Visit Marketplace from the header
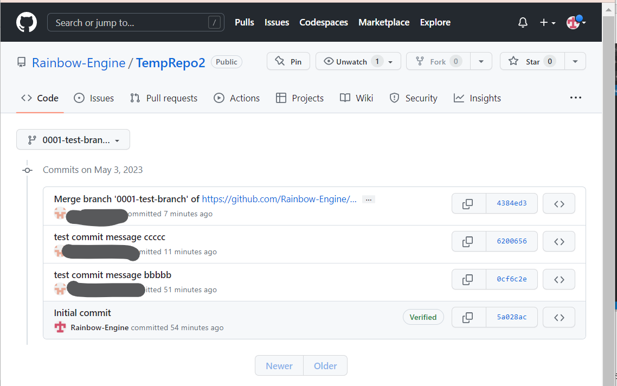 click(x=384, y=22)
